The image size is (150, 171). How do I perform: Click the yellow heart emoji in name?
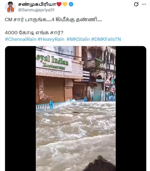(65, 4)
